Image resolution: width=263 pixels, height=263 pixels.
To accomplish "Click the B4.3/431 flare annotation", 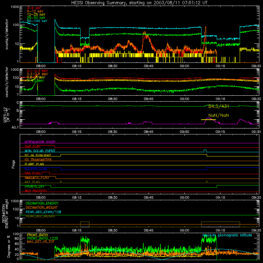I will (219, 106).
